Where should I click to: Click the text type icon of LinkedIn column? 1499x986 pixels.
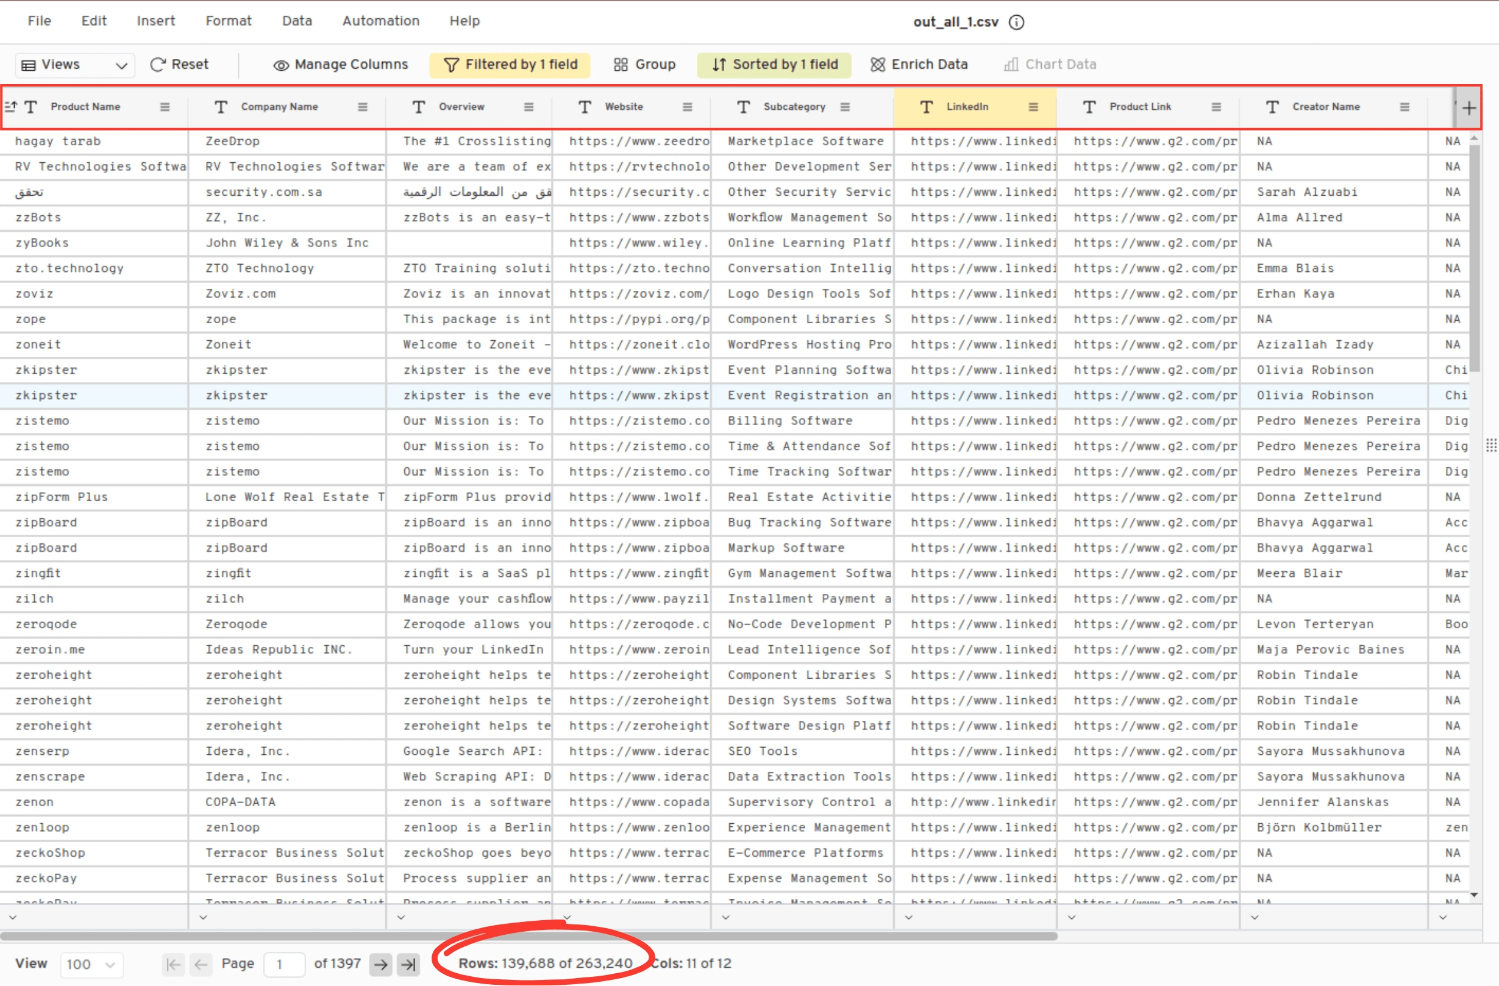click(926, 107)
